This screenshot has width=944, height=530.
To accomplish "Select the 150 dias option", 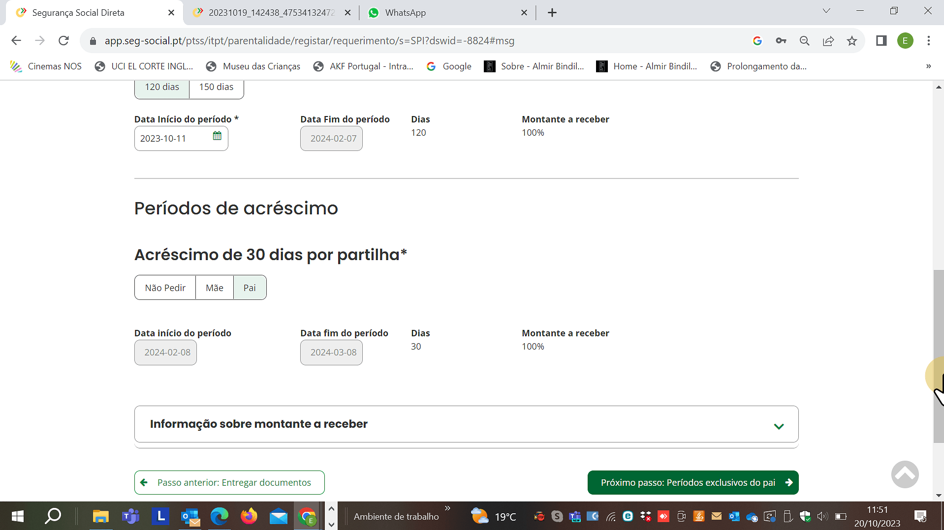I will pyautogui.click(x=216, y=87).
